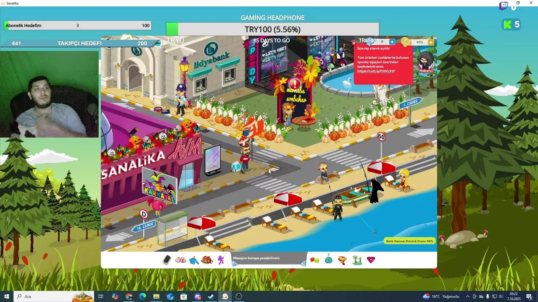Click the bearded character in red jacket

(245, 157)
